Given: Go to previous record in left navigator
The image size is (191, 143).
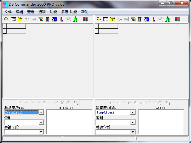Looking at the screenshot, I should (27, 103).
